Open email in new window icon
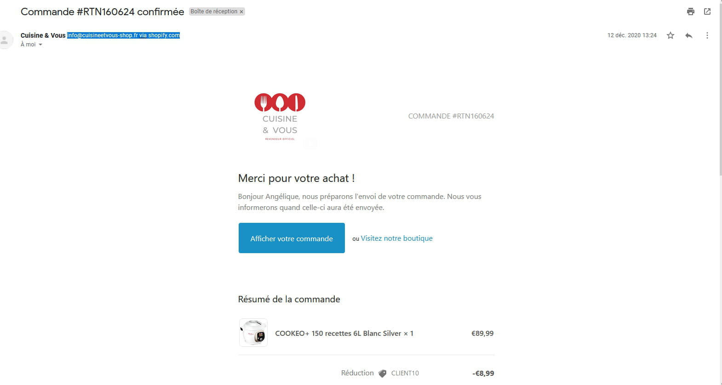 point(707,11)
